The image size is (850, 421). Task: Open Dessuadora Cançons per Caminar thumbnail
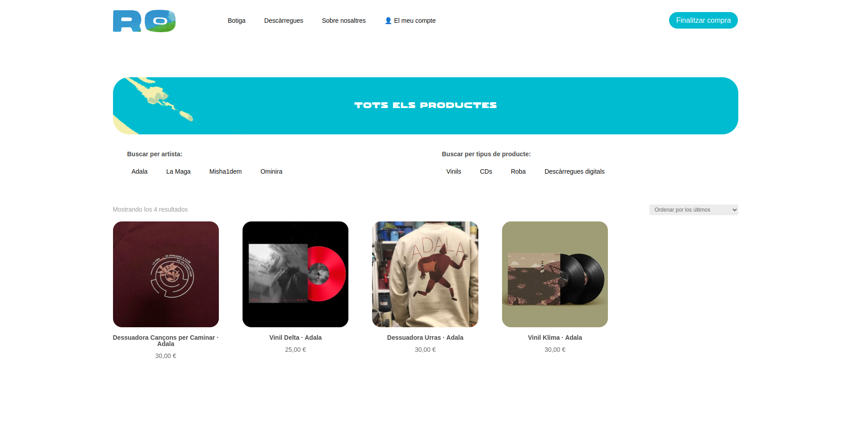click(166, 274)
